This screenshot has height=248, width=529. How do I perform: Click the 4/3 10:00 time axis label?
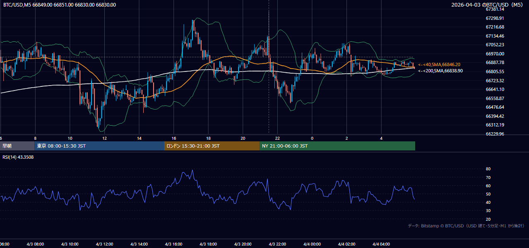[70, 244]
